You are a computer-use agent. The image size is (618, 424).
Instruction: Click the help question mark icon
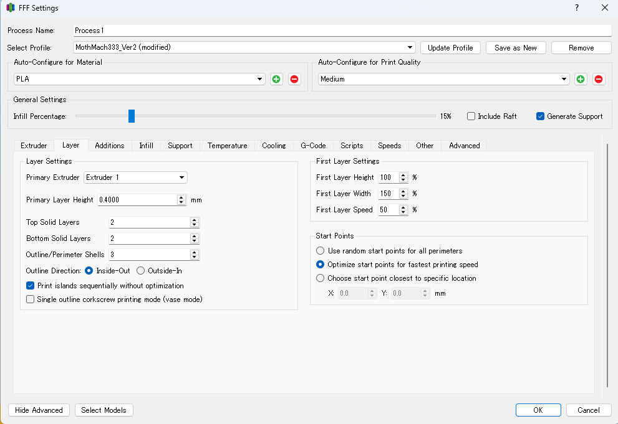pyautogui.click(x=577, y=7)
